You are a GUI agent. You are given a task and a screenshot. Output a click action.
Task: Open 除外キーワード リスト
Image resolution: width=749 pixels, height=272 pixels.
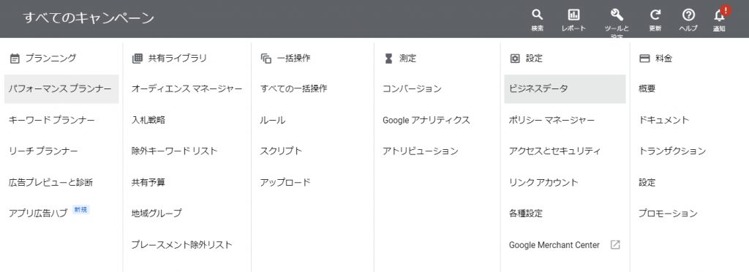pyautogui.click(x=174, y=151)
